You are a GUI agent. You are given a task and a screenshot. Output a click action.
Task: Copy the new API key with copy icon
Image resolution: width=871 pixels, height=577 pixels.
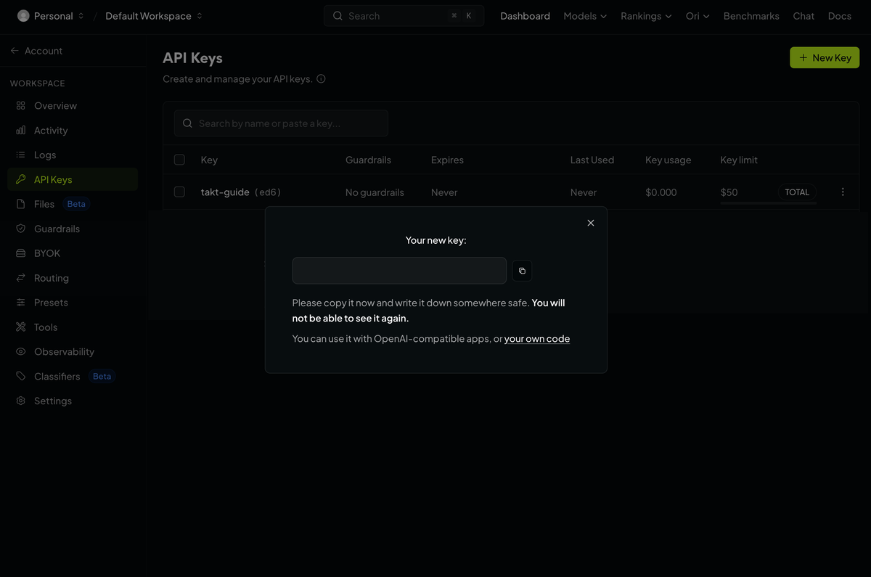click(x=522, y=271)
